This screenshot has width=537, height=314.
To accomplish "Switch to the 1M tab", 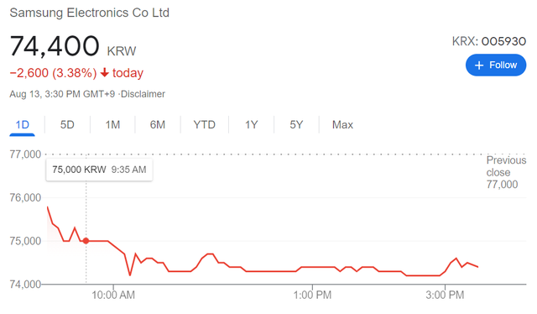I will pyautogui.click(x=112, y=125).
